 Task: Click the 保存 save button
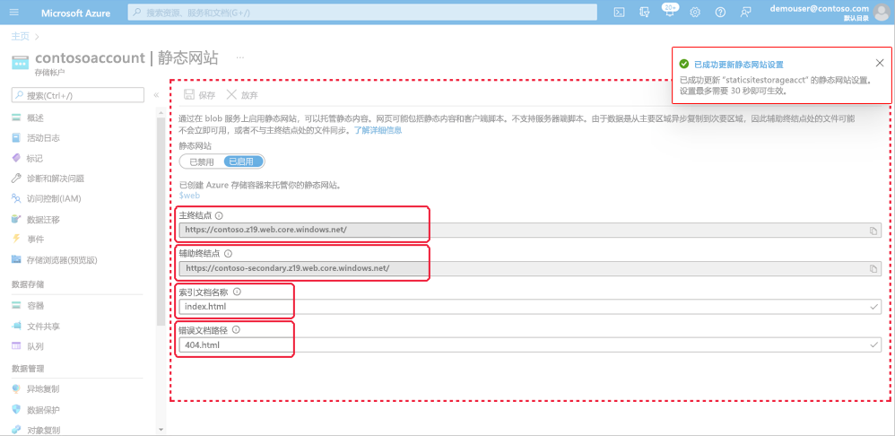(x=200, y=95)
